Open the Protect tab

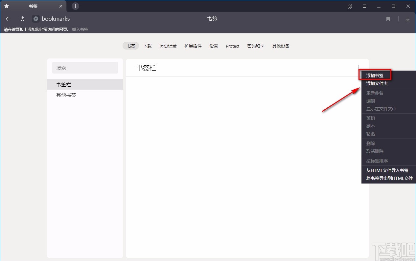click(232, 46)
